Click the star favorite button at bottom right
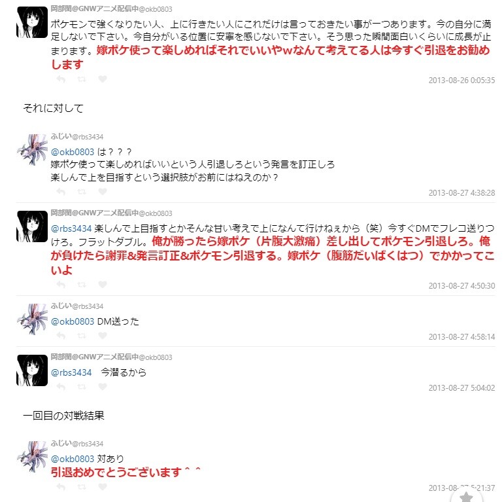The width and height of the screenshot is (504, 502). tap(466, 495)
